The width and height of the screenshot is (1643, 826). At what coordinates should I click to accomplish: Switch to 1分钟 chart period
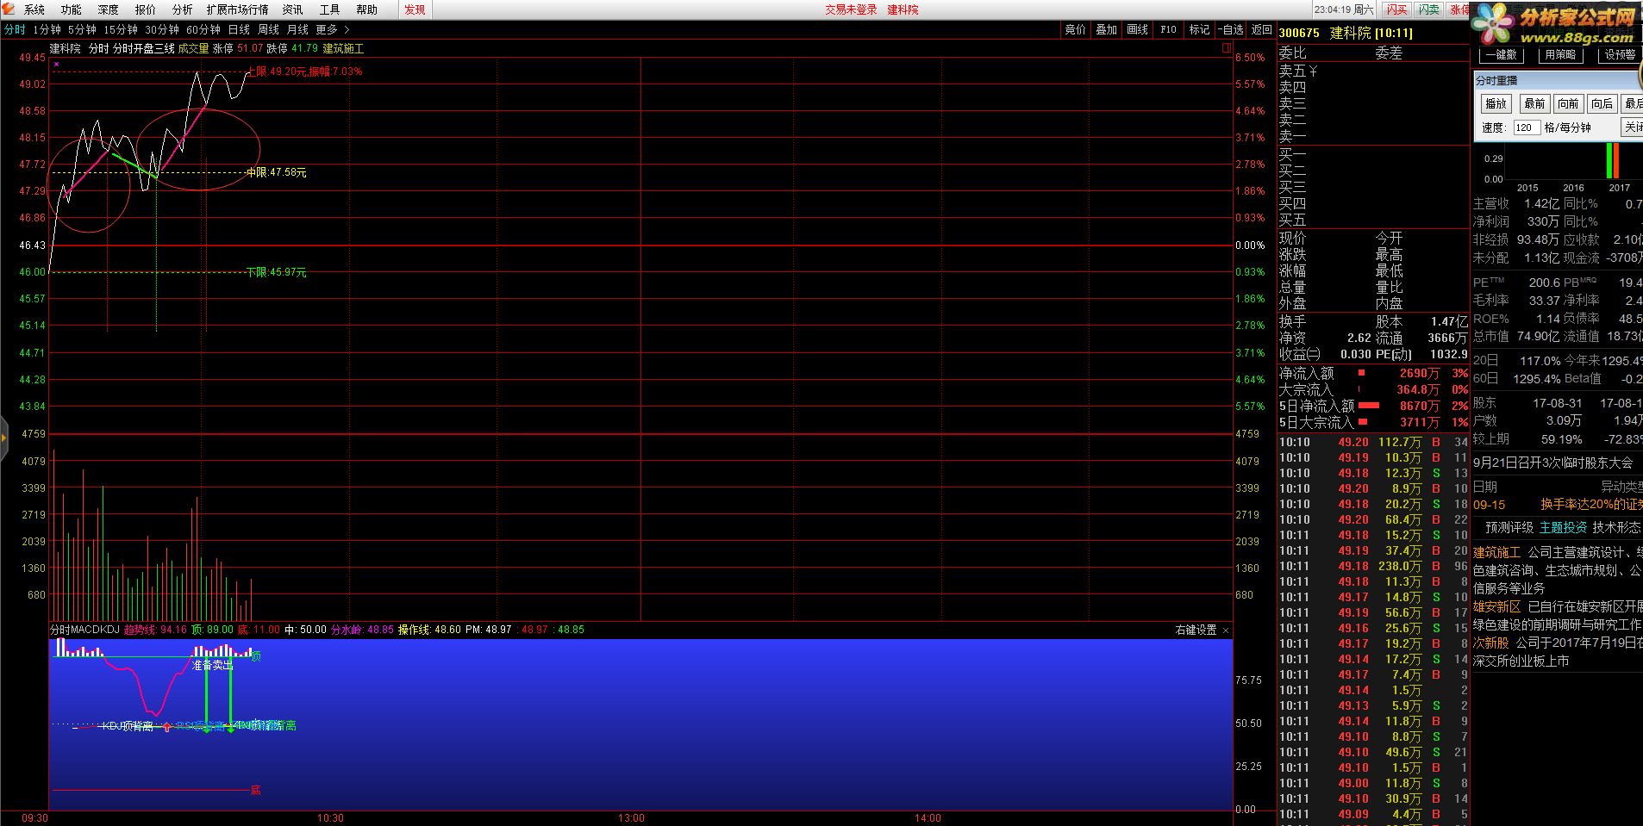[x=47, y=29]
